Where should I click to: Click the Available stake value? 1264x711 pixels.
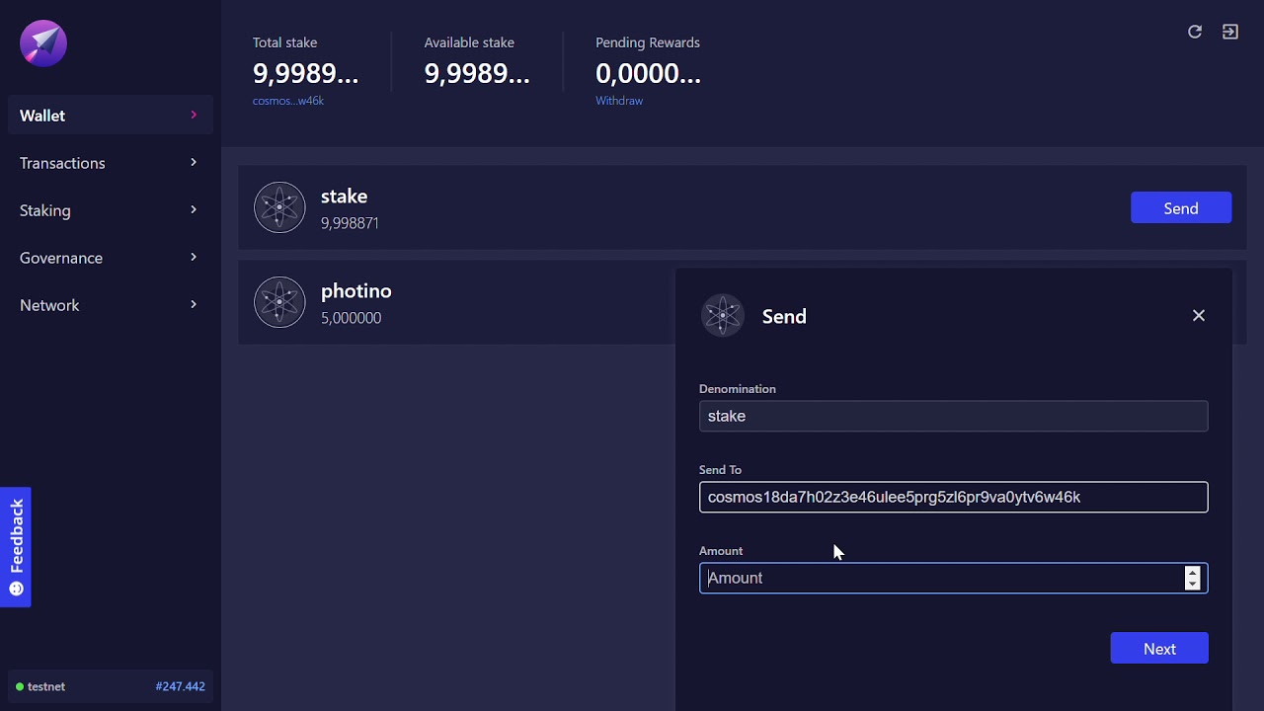[477, 73]
